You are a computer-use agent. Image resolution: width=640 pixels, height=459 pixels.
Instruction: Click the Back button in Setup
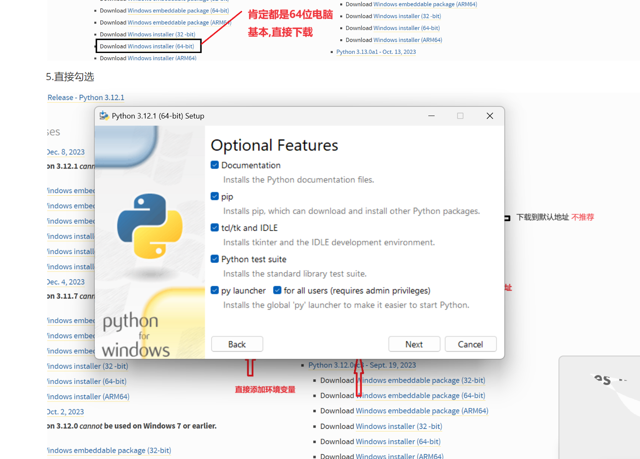click(x=237, y=344)
